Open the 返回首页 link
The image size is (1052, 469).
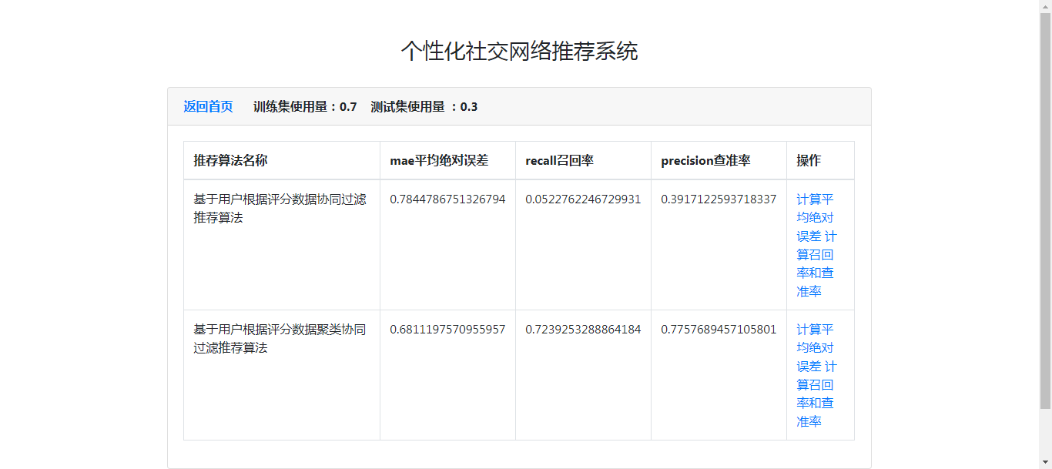tap(208, 106)
